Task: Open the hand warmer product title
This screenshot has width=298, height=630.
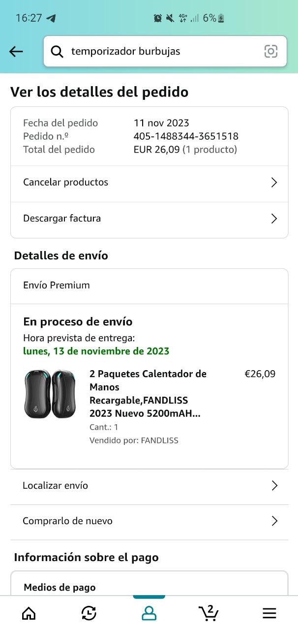Action: (x=148, y=394)
